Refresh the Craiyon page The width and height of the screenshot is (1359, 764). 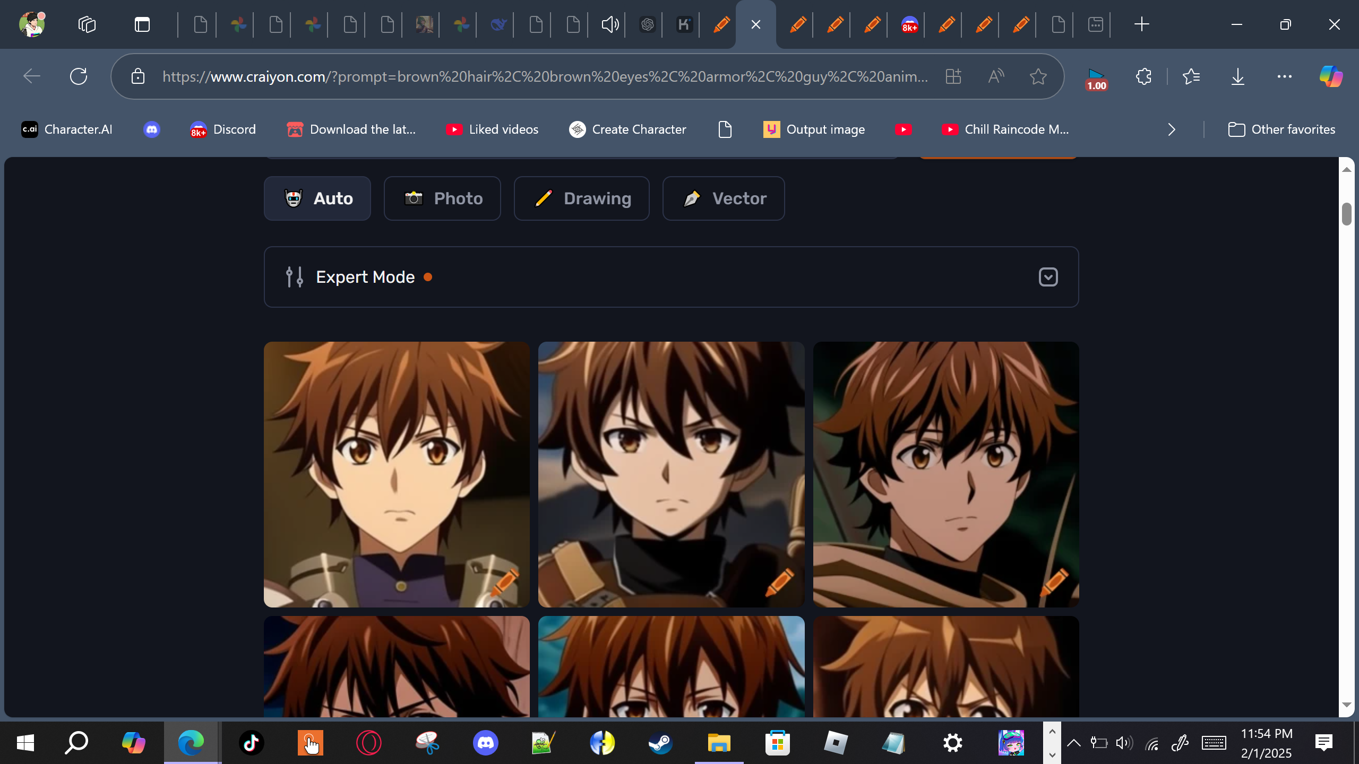point(79,76)
